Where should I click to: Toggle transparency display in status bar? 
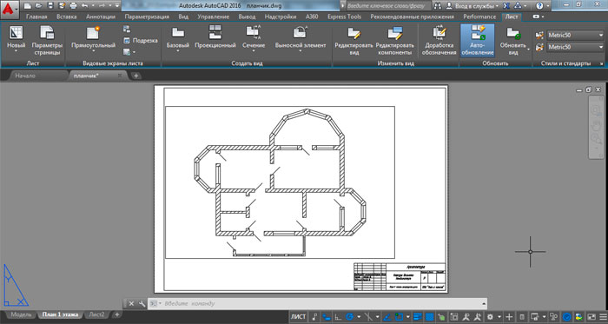tap(430, 317)
